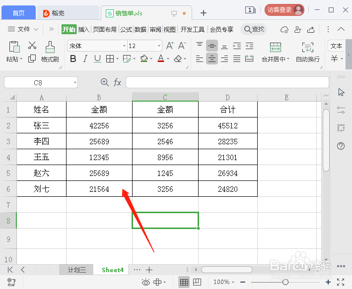
Task: Add a new sheet with plus button
Action: [x=149, y=270]
